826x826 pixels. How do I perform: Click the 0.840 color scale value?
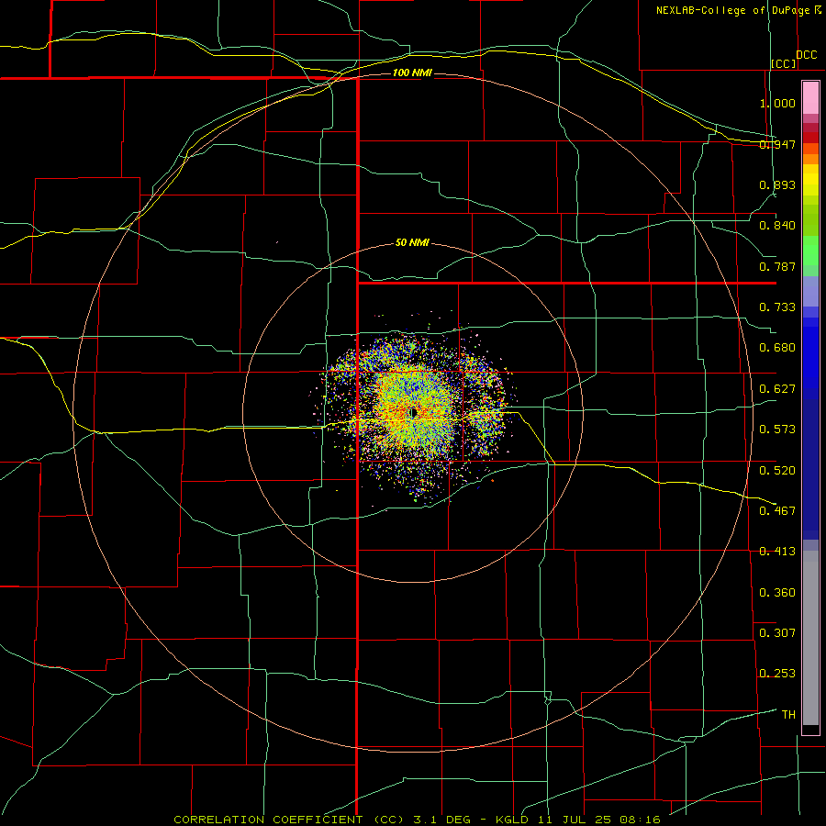(x=777, y=226)
